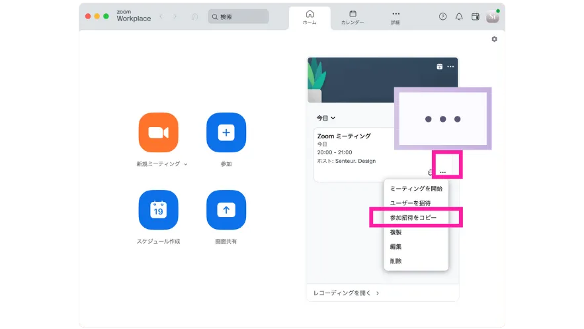This screenshot has height=329, width=584.
Task: Click the ホスト: Senteur. Design text
Action: pyautogui.click(x=347, y=161)
